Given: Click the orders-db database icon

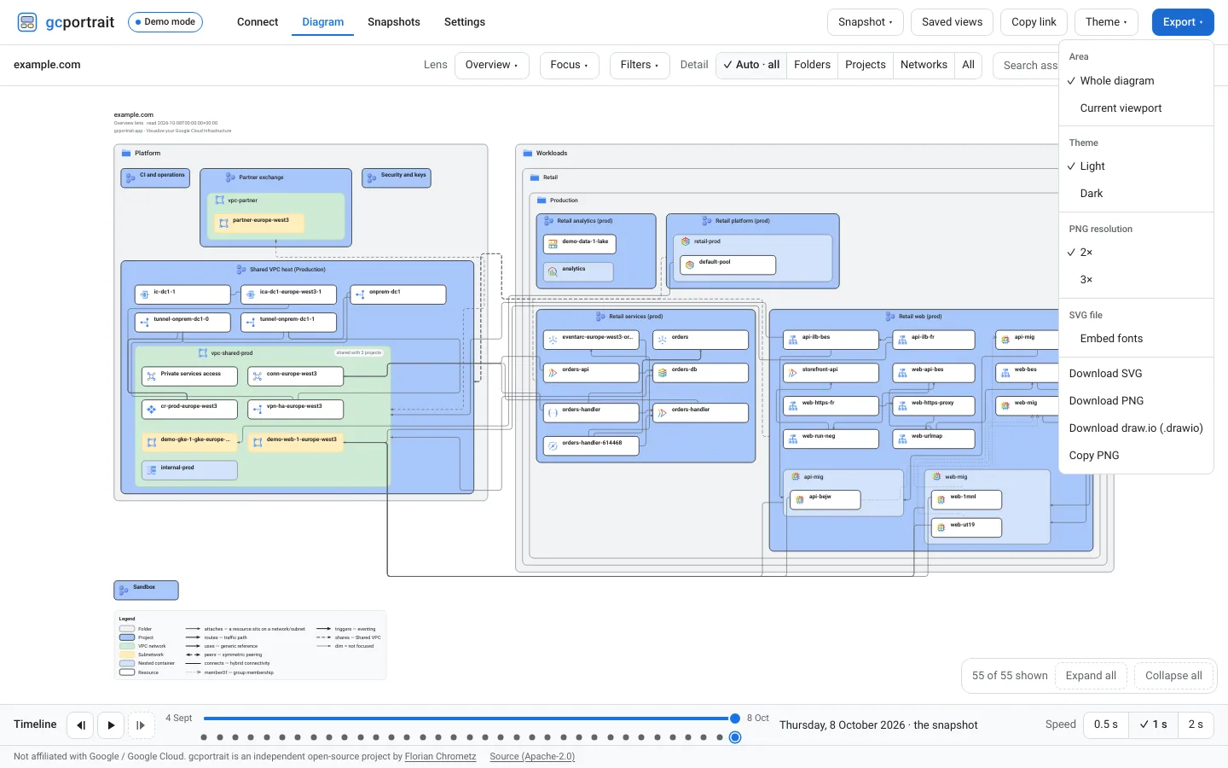Looking at the screenshot, I should click(x=663, y=373).
